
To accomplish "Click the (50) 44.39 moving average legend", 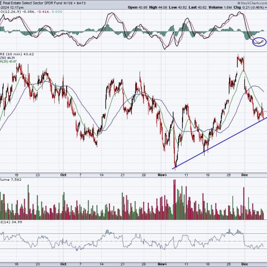I will (x=7, y=58).
